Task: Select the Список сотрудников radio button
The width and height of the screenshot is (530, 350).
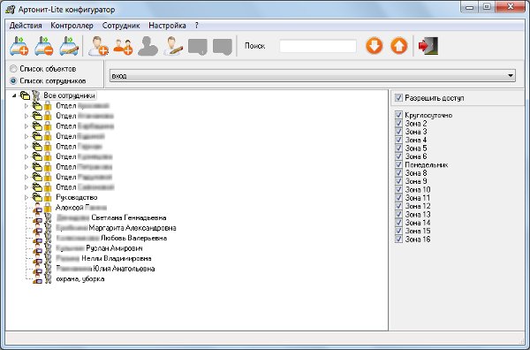Action: [x=13, y=80]
